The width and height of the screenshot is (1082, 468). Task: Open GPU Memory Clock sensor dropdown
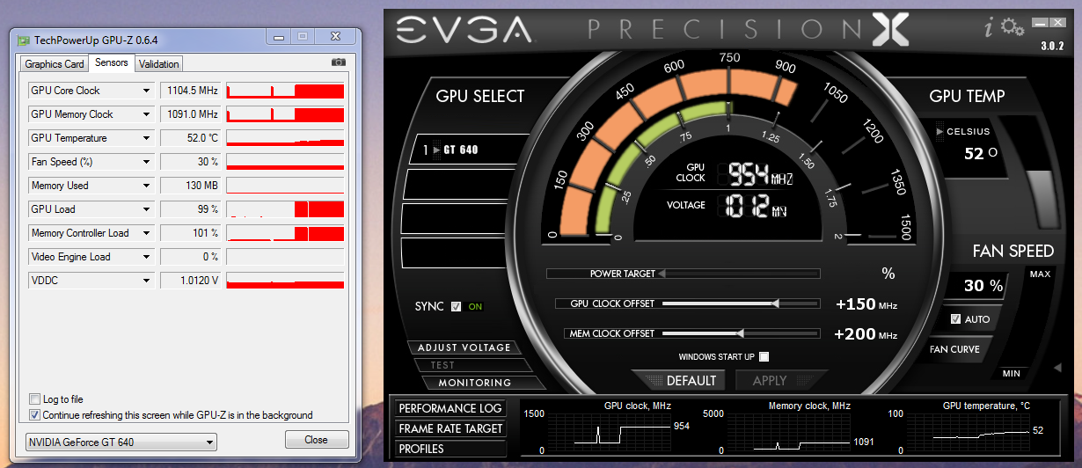click(147, 114)
